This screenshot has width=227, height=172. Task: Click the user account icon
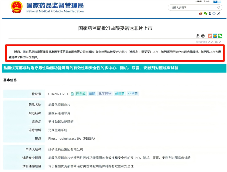(x=219, y=14)
